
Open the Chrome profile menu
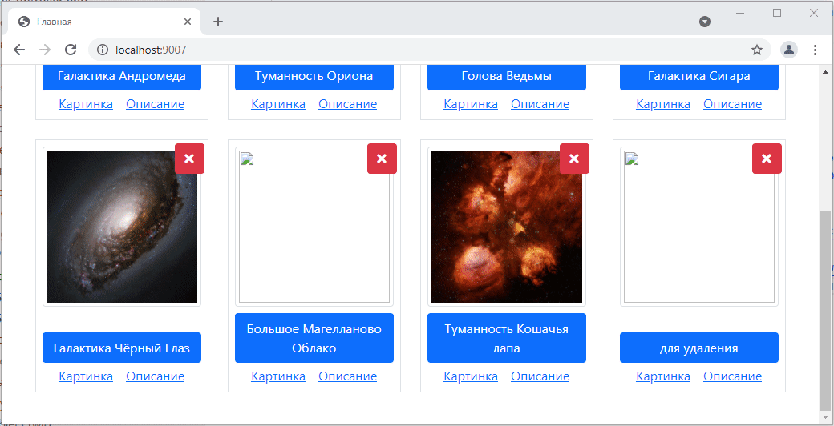[789, 50]
